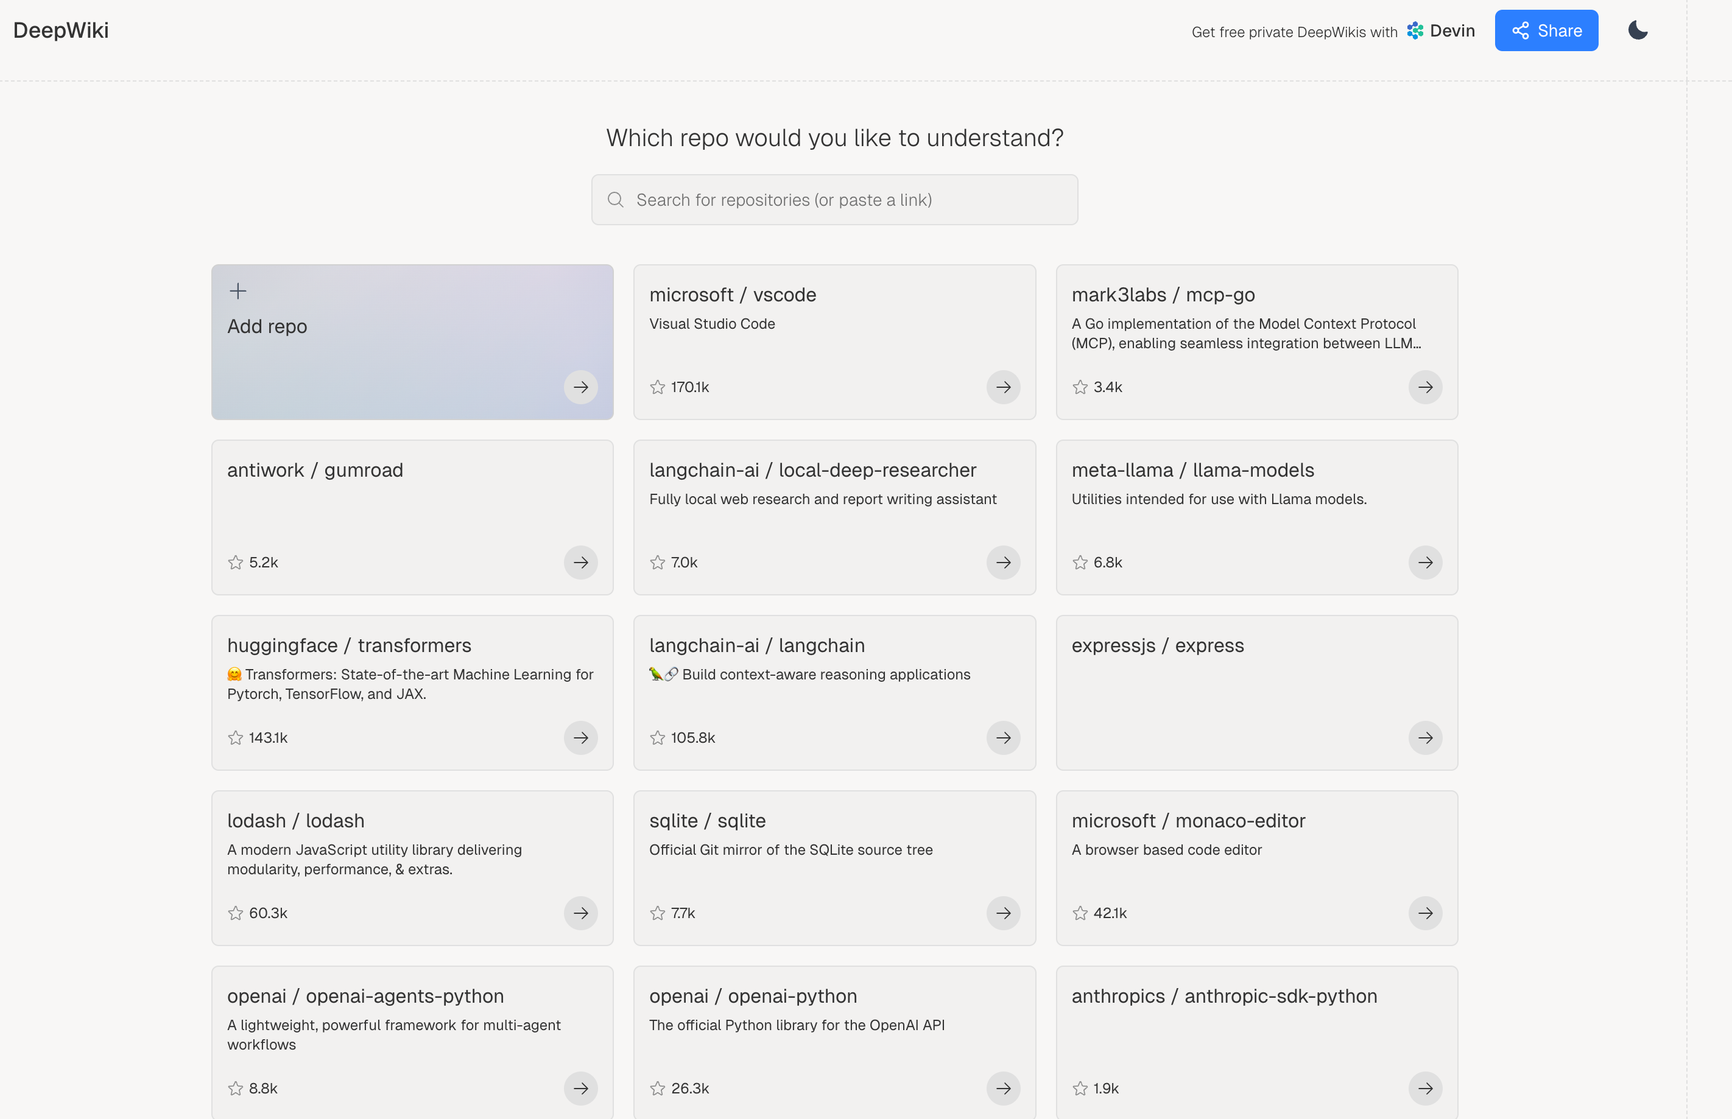Click the plus icon on Add repo
Screen dimensions: 1732x1119
pos(238,292)
